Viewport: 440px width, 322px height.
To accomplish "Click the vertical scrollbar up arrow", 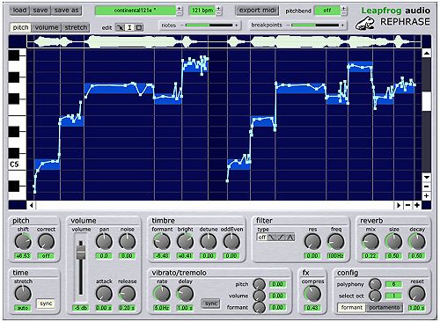I will (427, 54).
